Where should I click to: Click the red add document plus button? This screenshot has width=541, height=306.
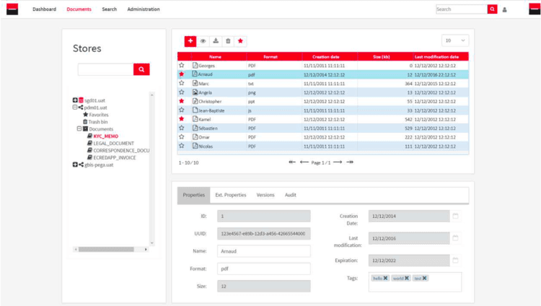[190, 41]
